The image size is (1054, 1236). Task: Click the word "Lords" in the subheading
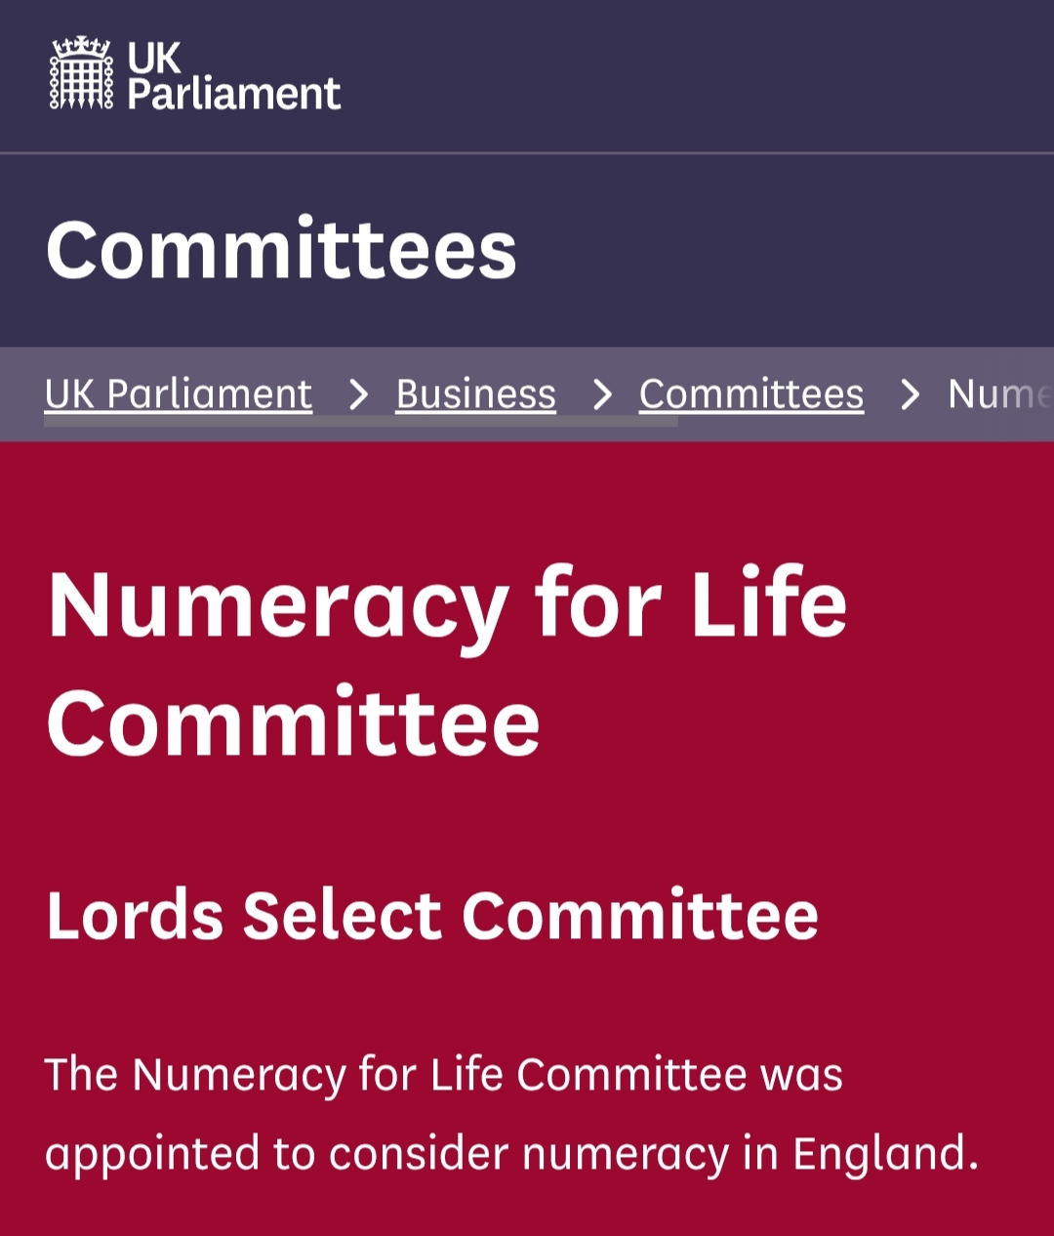(135, 917)
